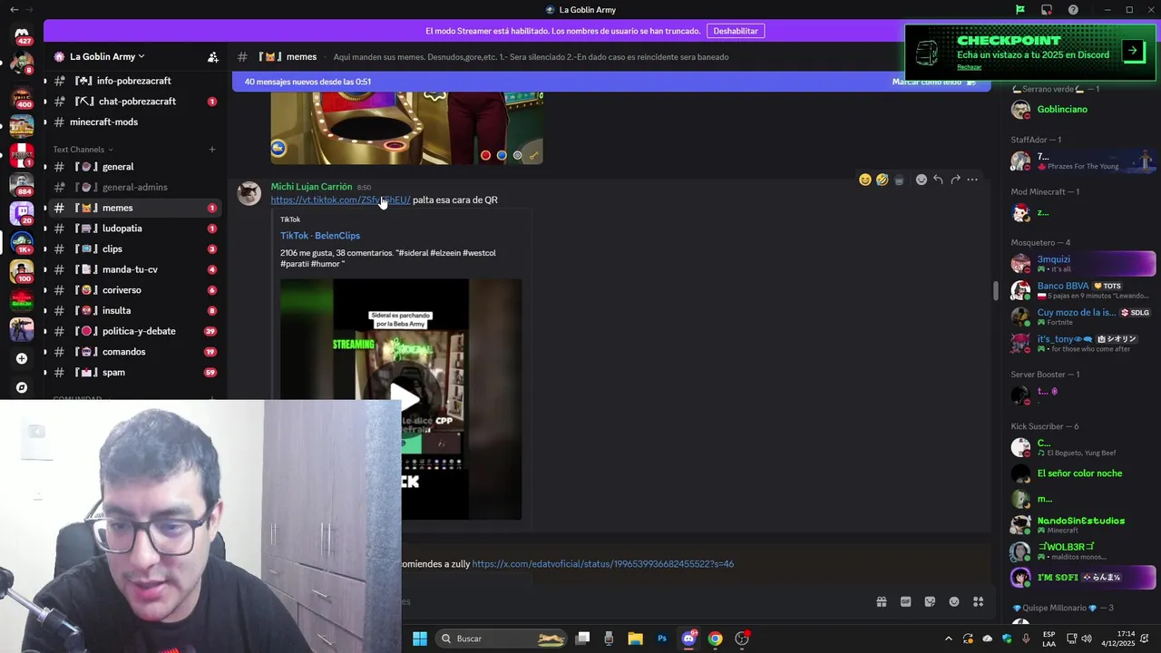Click username Michi Lujan Carrión

pyautogui.click(x=311, y=187)
